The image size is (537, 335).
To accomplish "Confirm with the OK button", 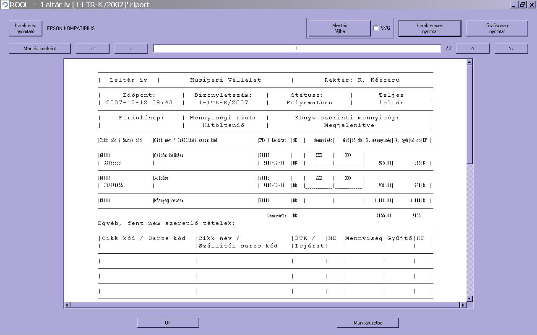I will point(168,322).
